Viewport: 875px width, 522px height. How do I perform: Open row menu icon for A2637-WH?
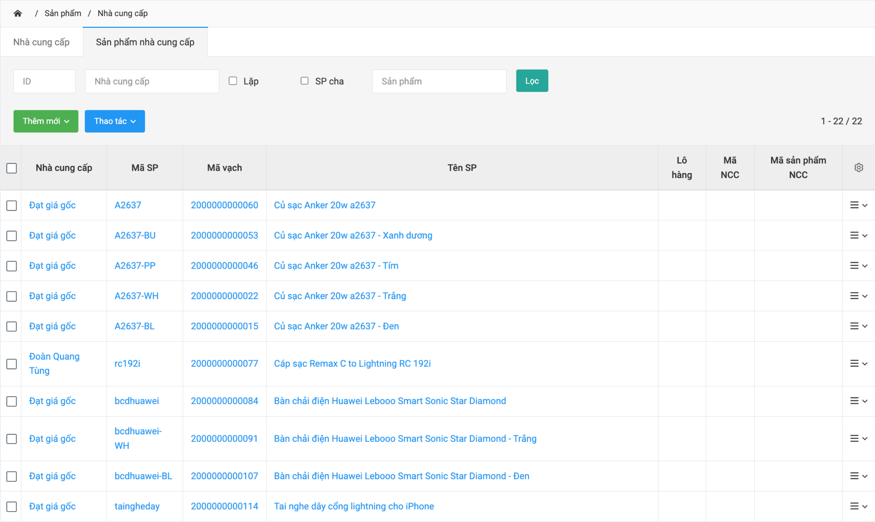[858, 296]
